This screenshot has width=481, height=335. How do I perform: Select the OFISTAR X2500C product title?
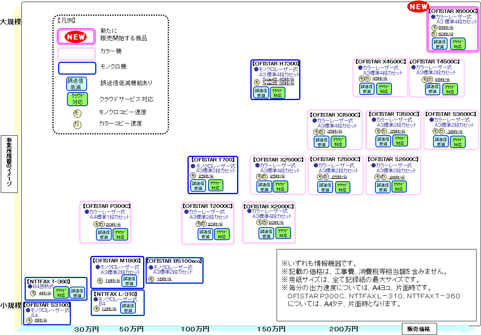click(x=278, y=160)
